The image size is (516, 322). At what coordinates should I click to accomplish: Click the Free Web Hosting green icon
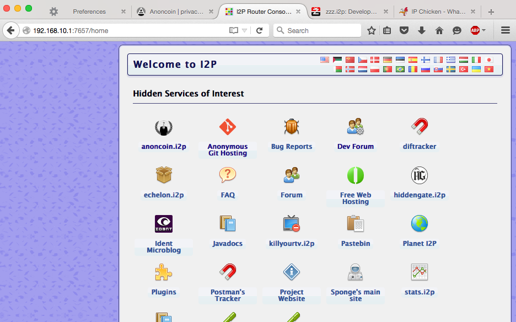356,175
